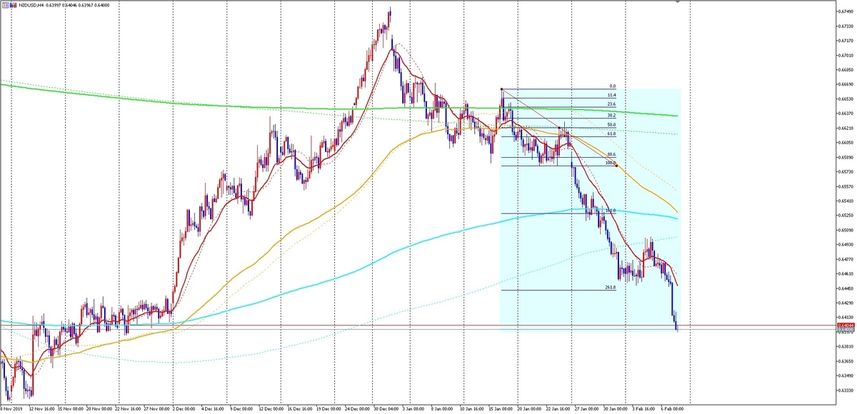Click the Fibonacci anchor dot at the 100.0 level

616,166
